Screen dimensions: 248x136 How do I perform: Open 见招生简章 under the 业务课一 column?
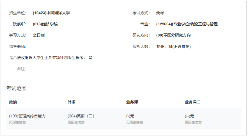[x=135, y=122]
